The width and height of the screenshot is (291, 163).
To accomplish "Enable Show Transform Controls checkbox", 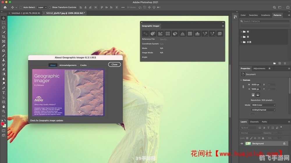I will pyautogui.click(x=49, y=8).
